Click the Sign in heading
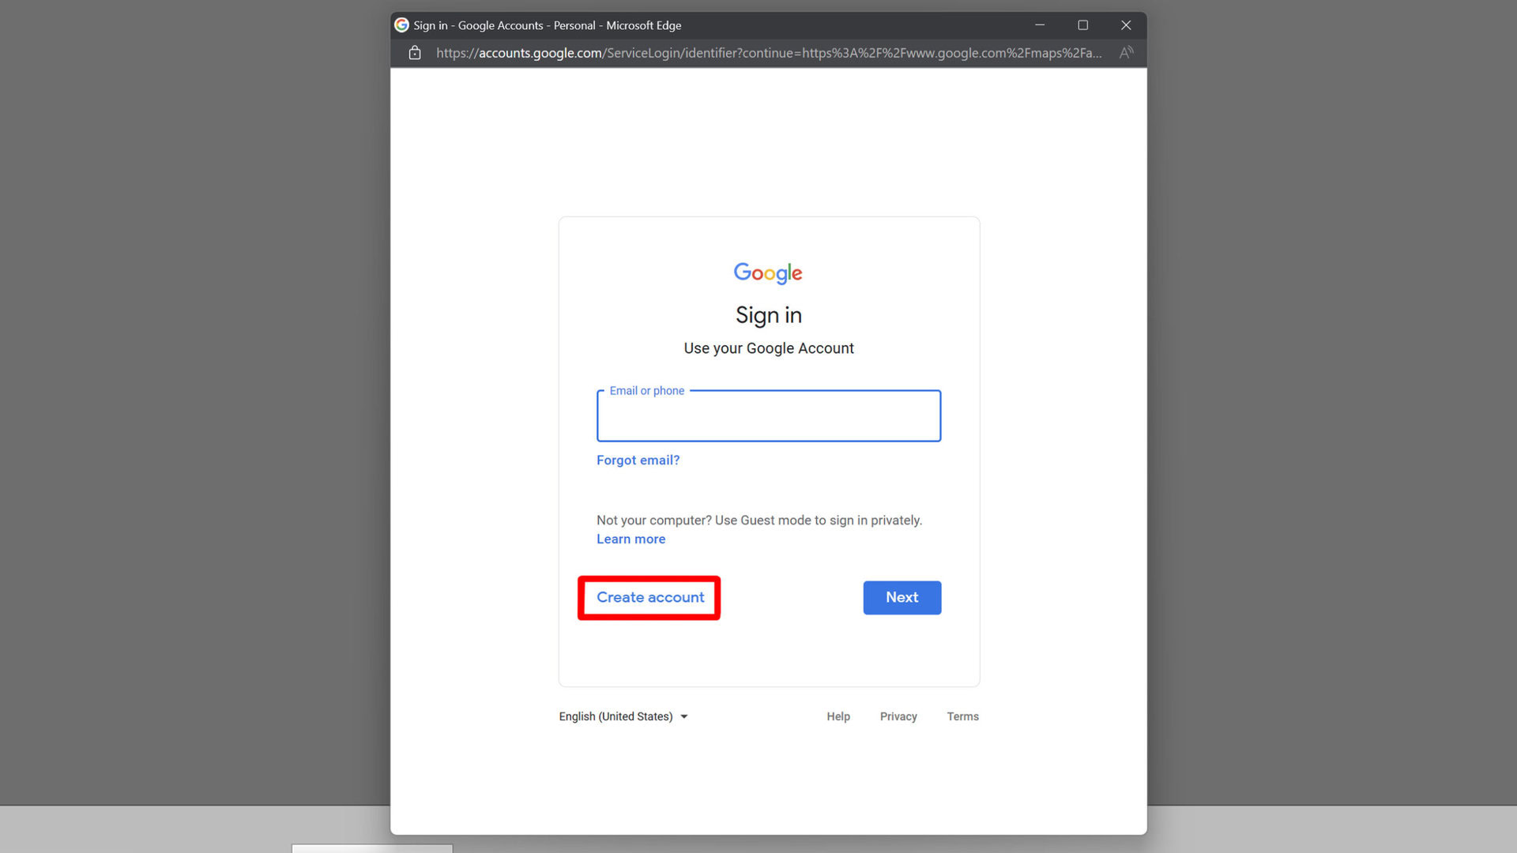Viewport: 1517px width, 853px height. [768, 315]
